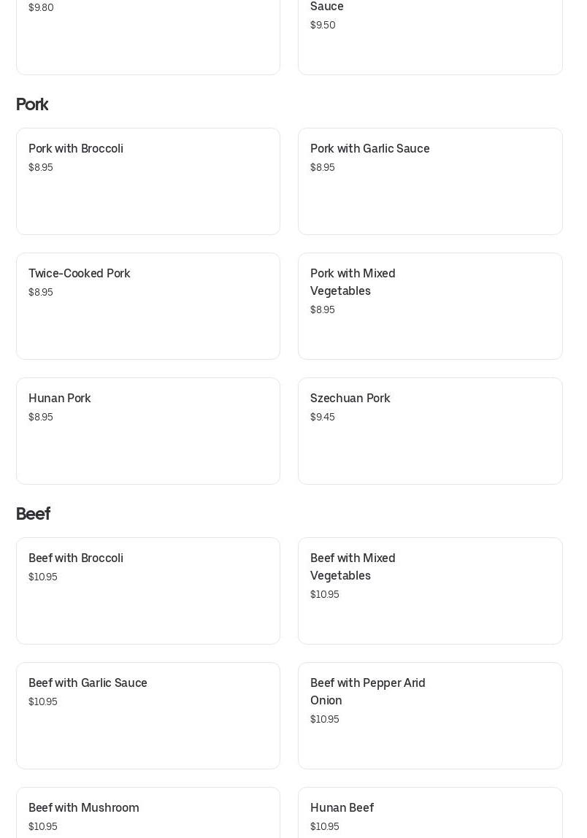Click the Hunan Beef card
The width and height of the screenshot is (587, 838).
point(430,812)
